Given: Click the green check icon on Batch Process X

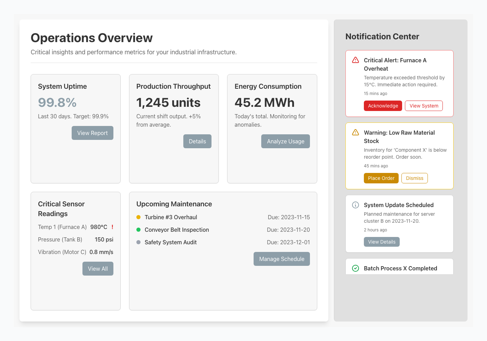Looking at the screenshot, I should 355,268.
